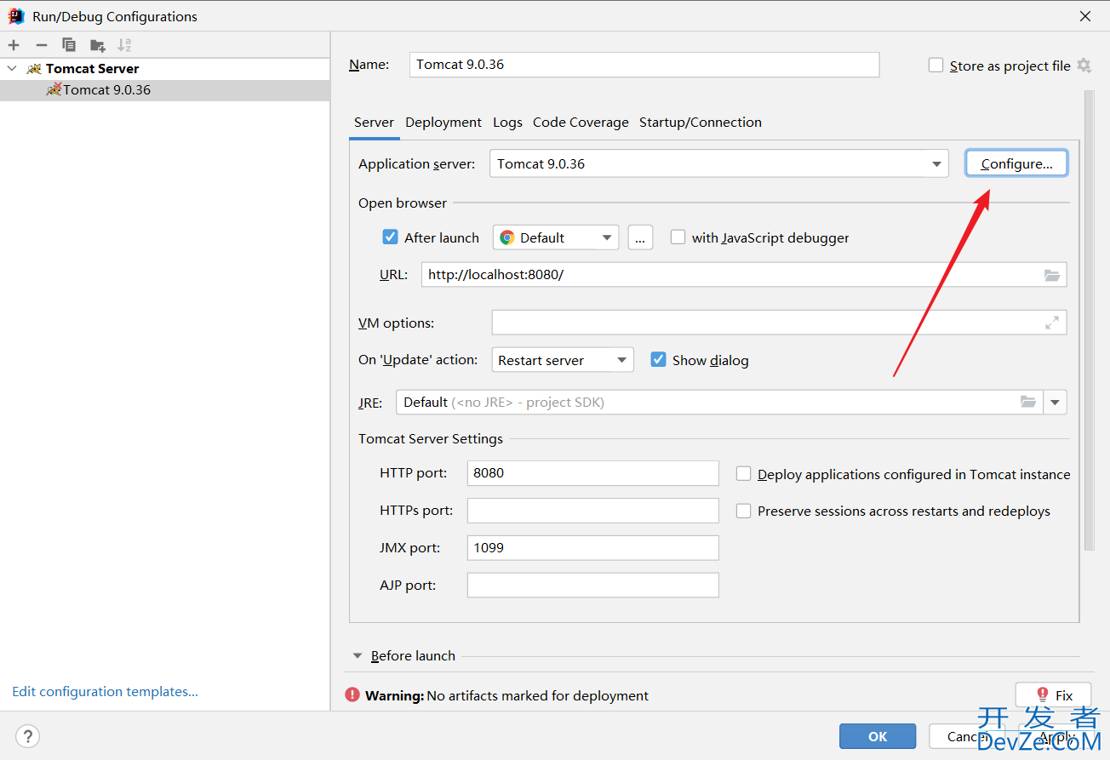Screen dimensions: 1110x760
Task: Click the Name input field
Action: coord(644,65)
